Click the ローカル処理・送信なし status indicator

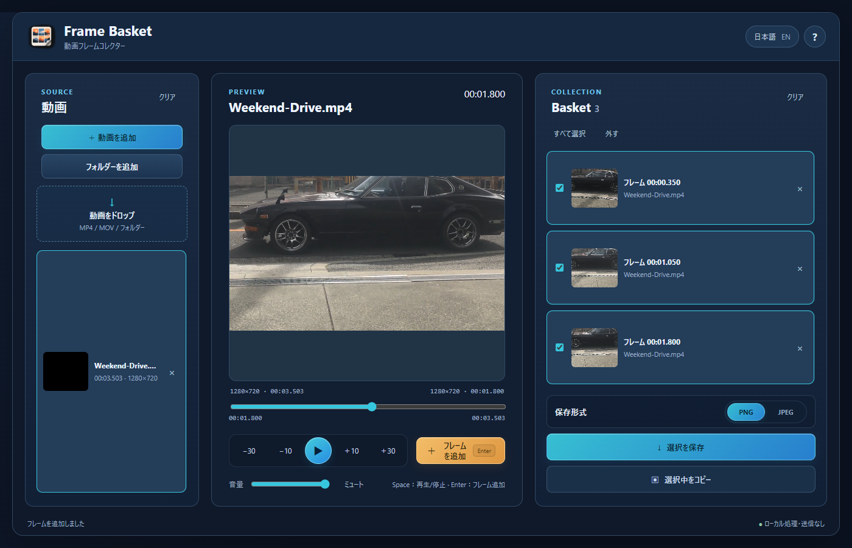[792, 524]
